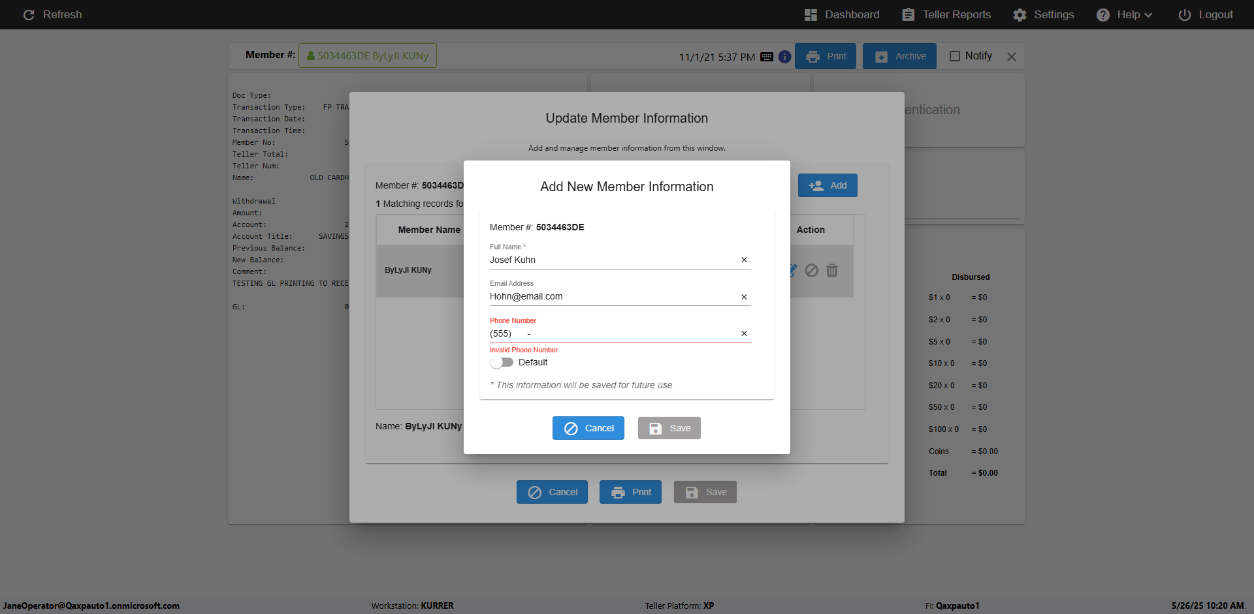Clear the Email Address field
This screenshot has height=614, width=1254.
pyautogui.click(x=744, y=297)
